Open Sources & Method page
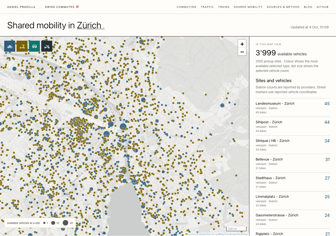This screenshot has height=236, width=336. coord(283,7)
